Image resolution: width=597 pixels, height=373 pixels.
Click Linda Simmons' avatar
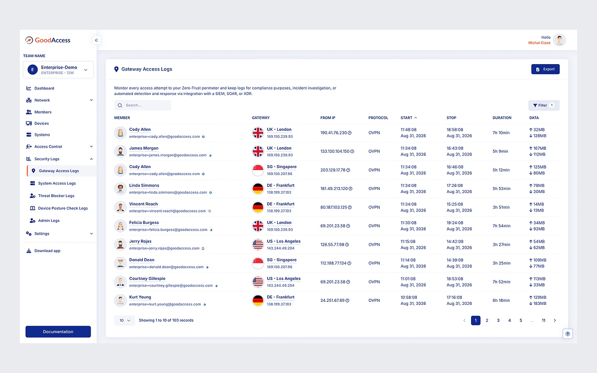coord(120,188)
